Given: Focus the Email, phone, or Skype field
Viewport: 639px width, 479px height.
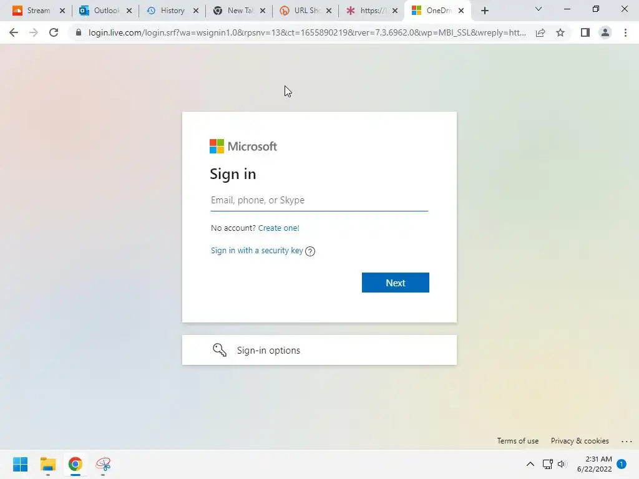Looking at the screenshot, I should click(319, 200).
